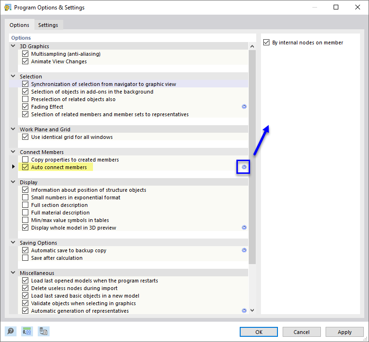Enable Copy properties to created members

[x=25, y=160]
